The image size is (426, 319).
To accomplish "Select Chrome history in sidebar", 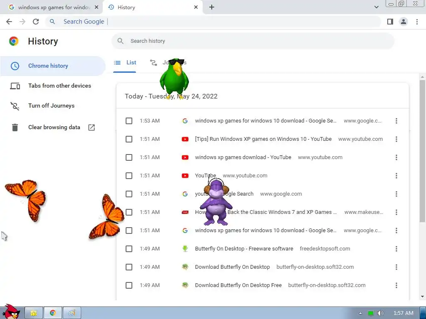I will point(53,66).
